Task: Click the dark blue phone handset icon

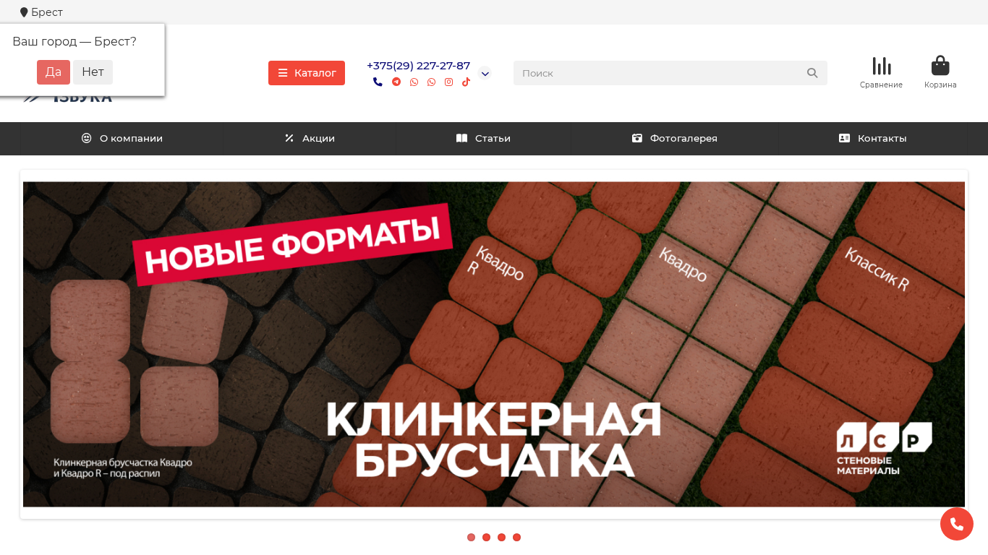Action: click(378, 82)
